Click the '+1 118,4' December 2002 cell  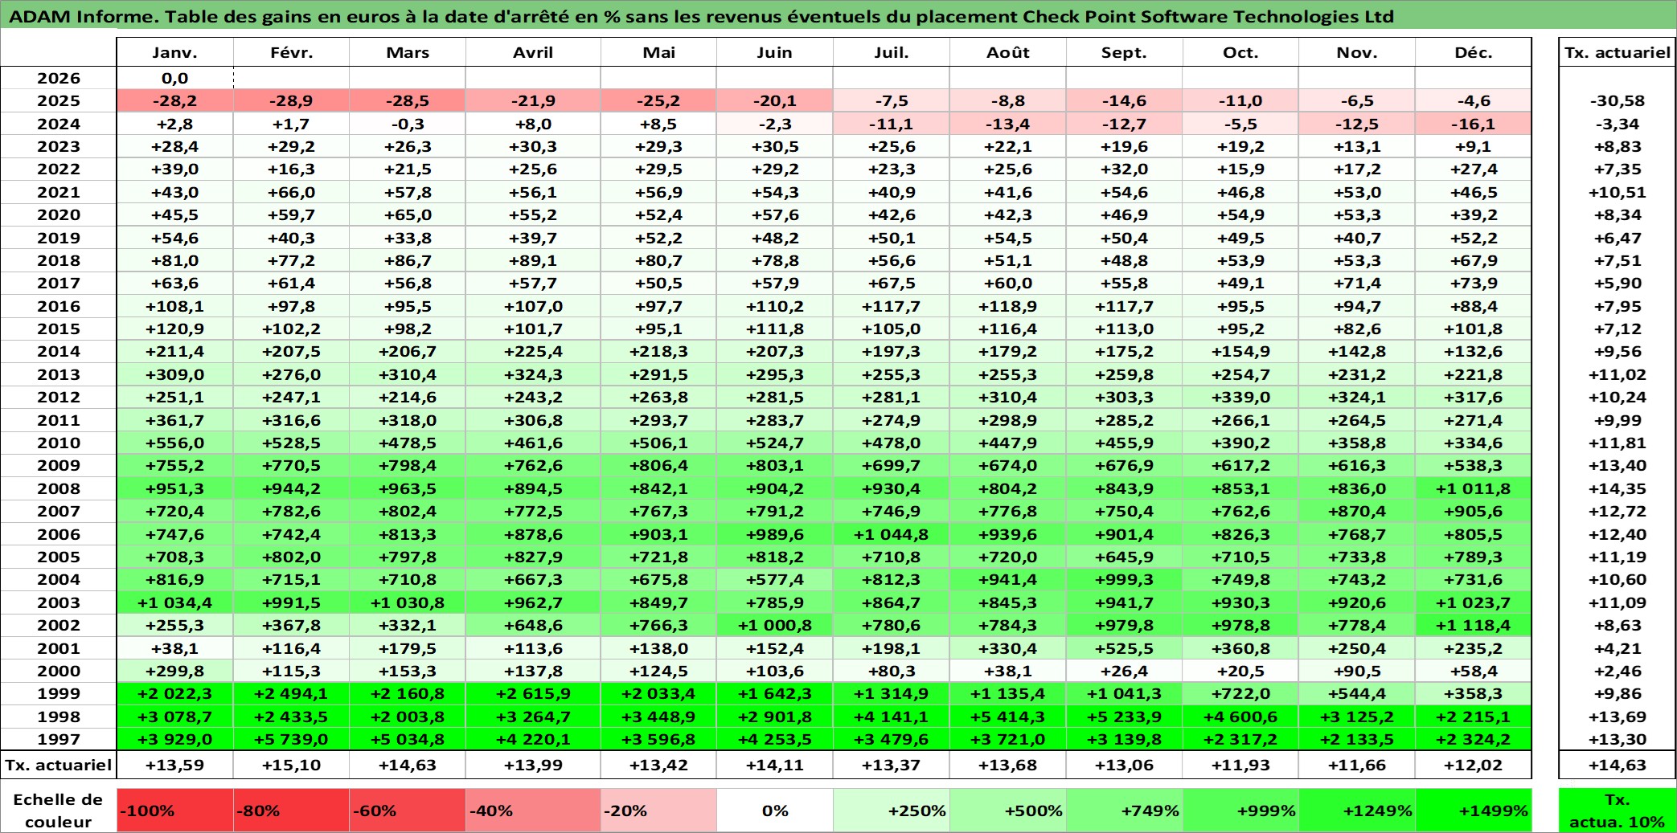point(1474,625)
